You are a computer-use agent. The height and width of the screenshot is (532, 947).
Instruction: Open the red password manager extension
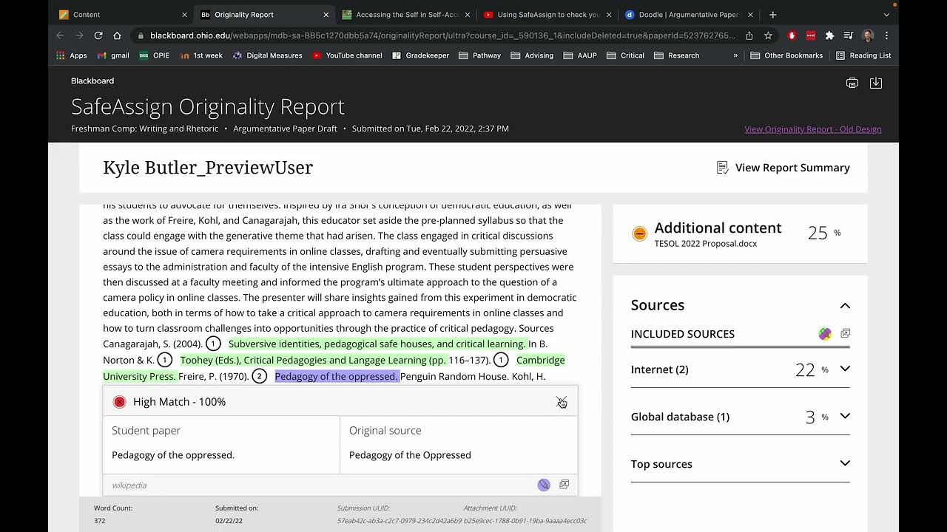click(x=811, y=35)
